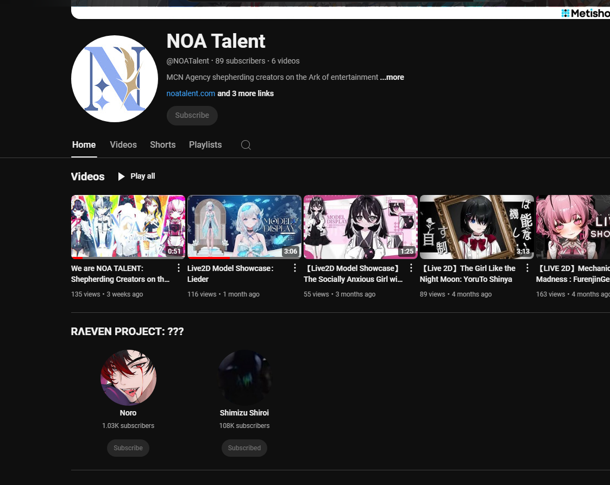Click the Noro channel name
This screenshot has width=610, height=485.
[x=128, y=413]
